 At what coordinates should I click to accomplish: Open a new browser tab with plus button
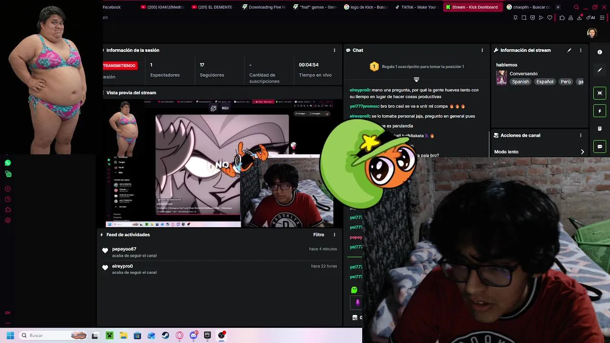558,7
